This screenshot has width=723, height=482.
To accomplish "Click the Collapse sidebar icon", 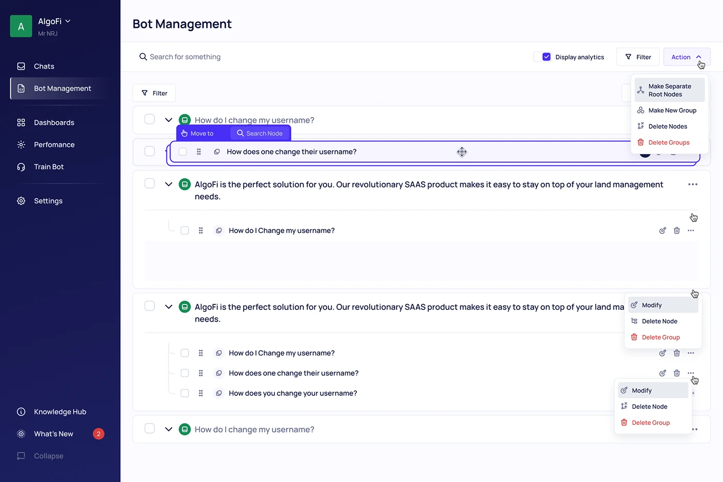I will (x=21, y=456).
